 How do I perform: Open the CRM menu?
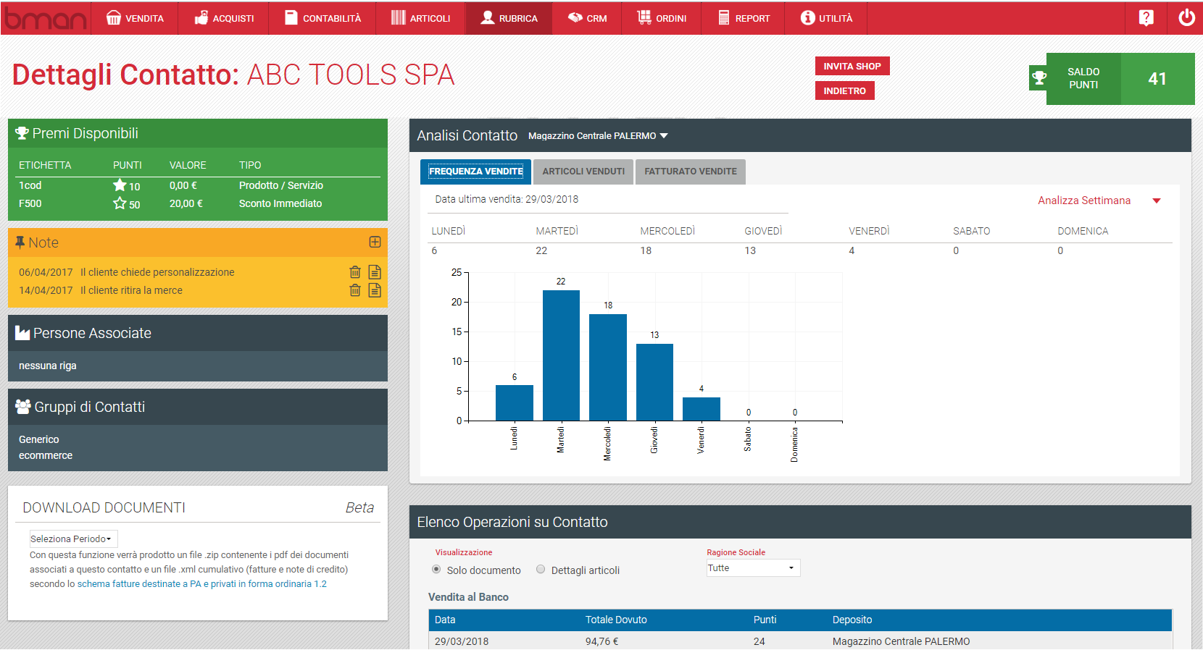coord(587,18)
